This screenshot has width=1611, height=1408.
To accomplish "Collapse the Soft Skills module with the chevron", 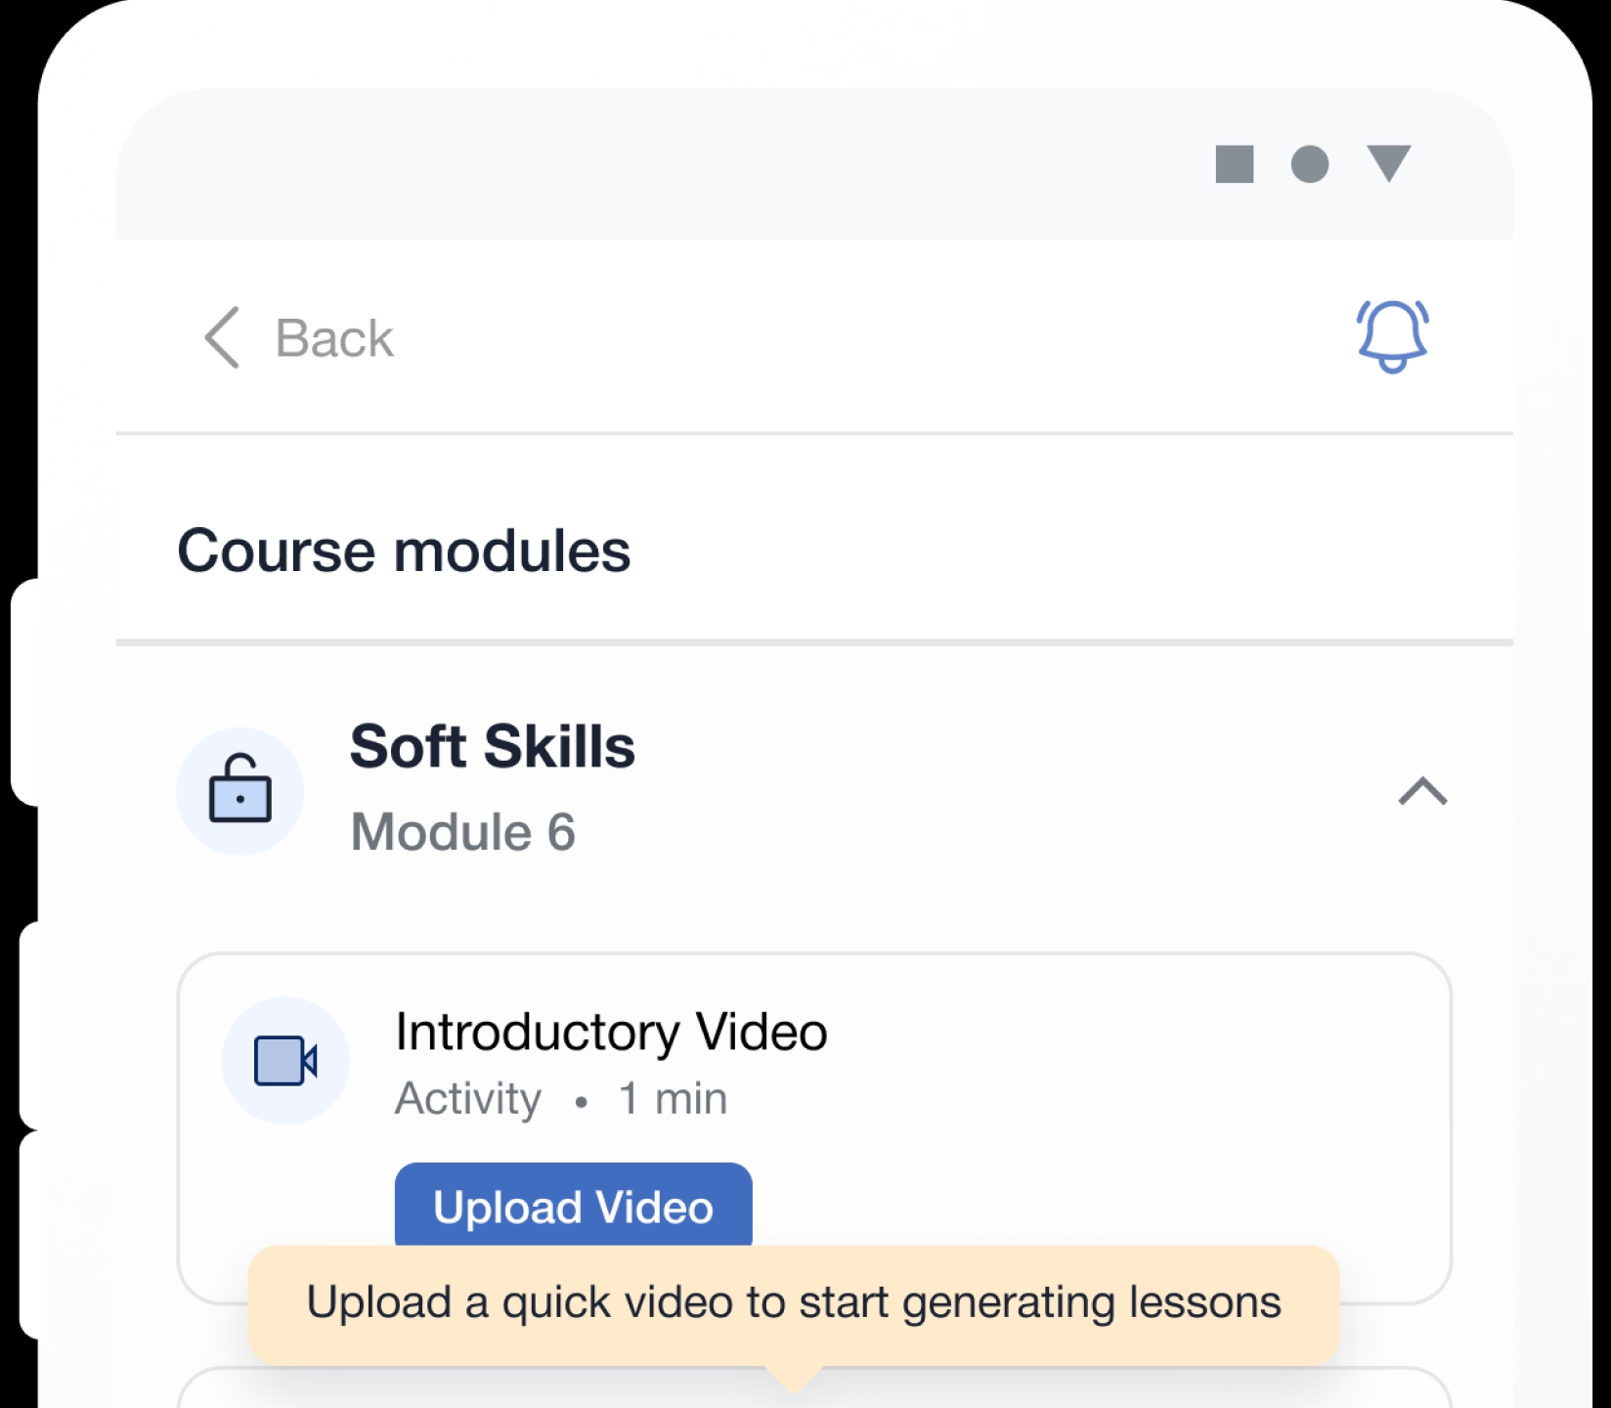I will click(x=1422, y=790).
